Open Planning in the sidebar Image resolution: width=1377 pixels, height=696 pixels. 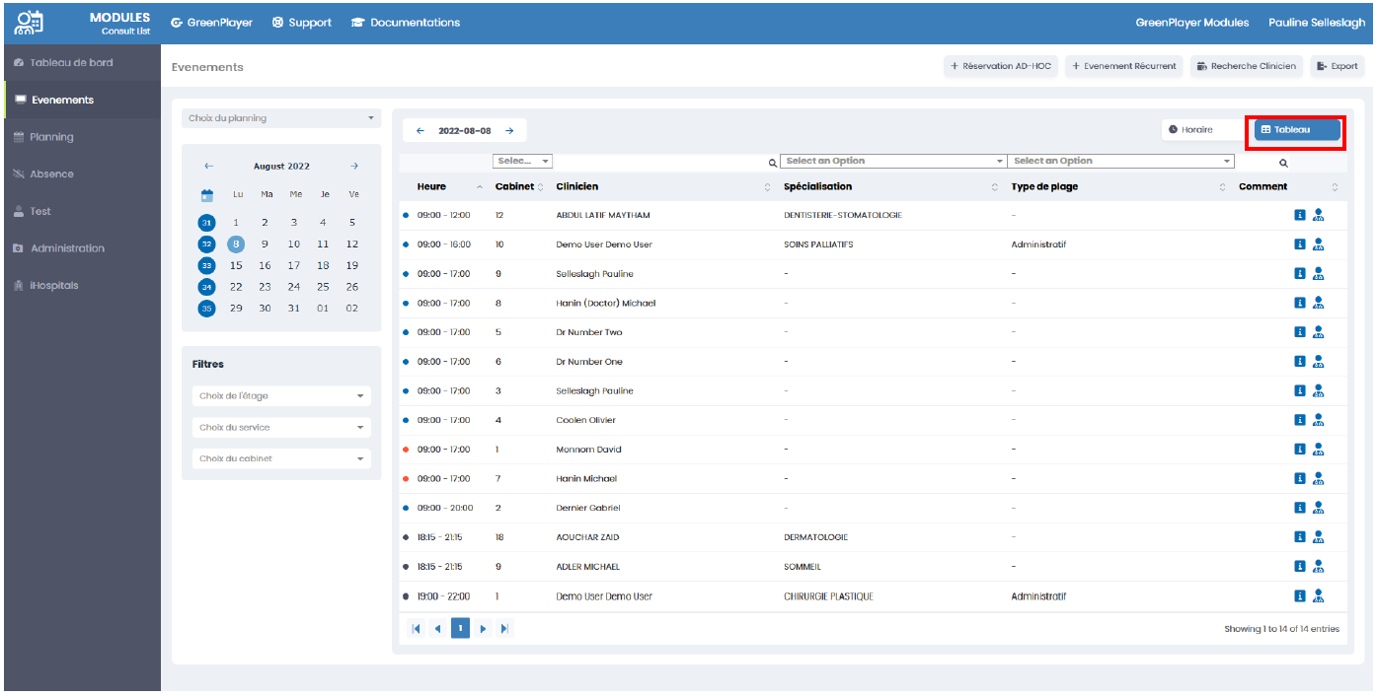(51, 137)
